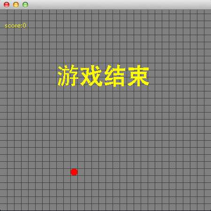Close the game window with the red button
This screenshot has width=211, height=211.
click(x=7, y=5)
